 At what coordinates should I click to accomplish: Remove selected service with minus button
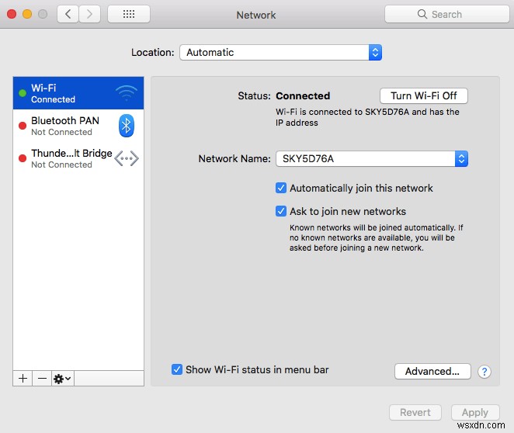pos(42,379)
